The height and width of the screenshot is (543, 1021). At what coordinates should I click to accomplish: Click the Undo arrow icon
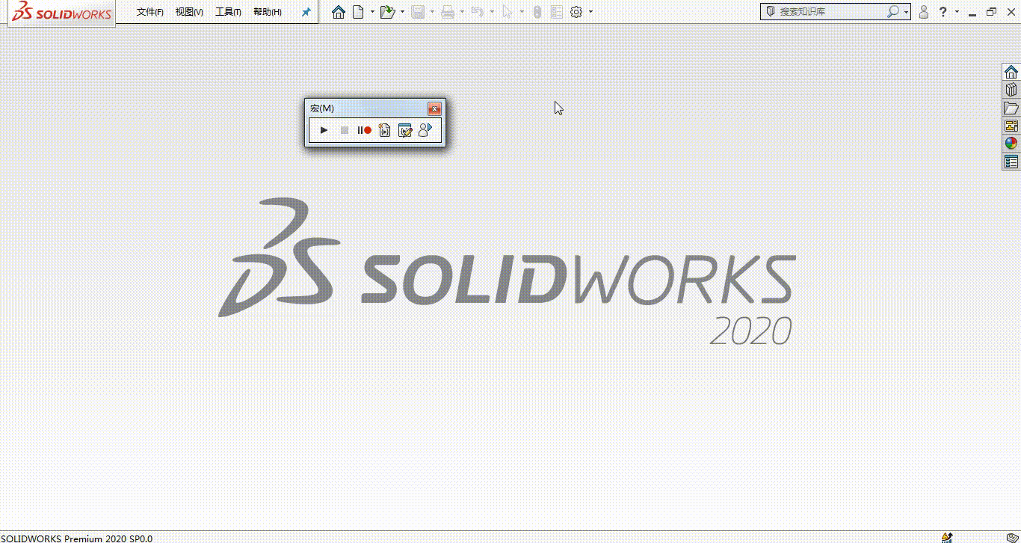tap(478, 12)
